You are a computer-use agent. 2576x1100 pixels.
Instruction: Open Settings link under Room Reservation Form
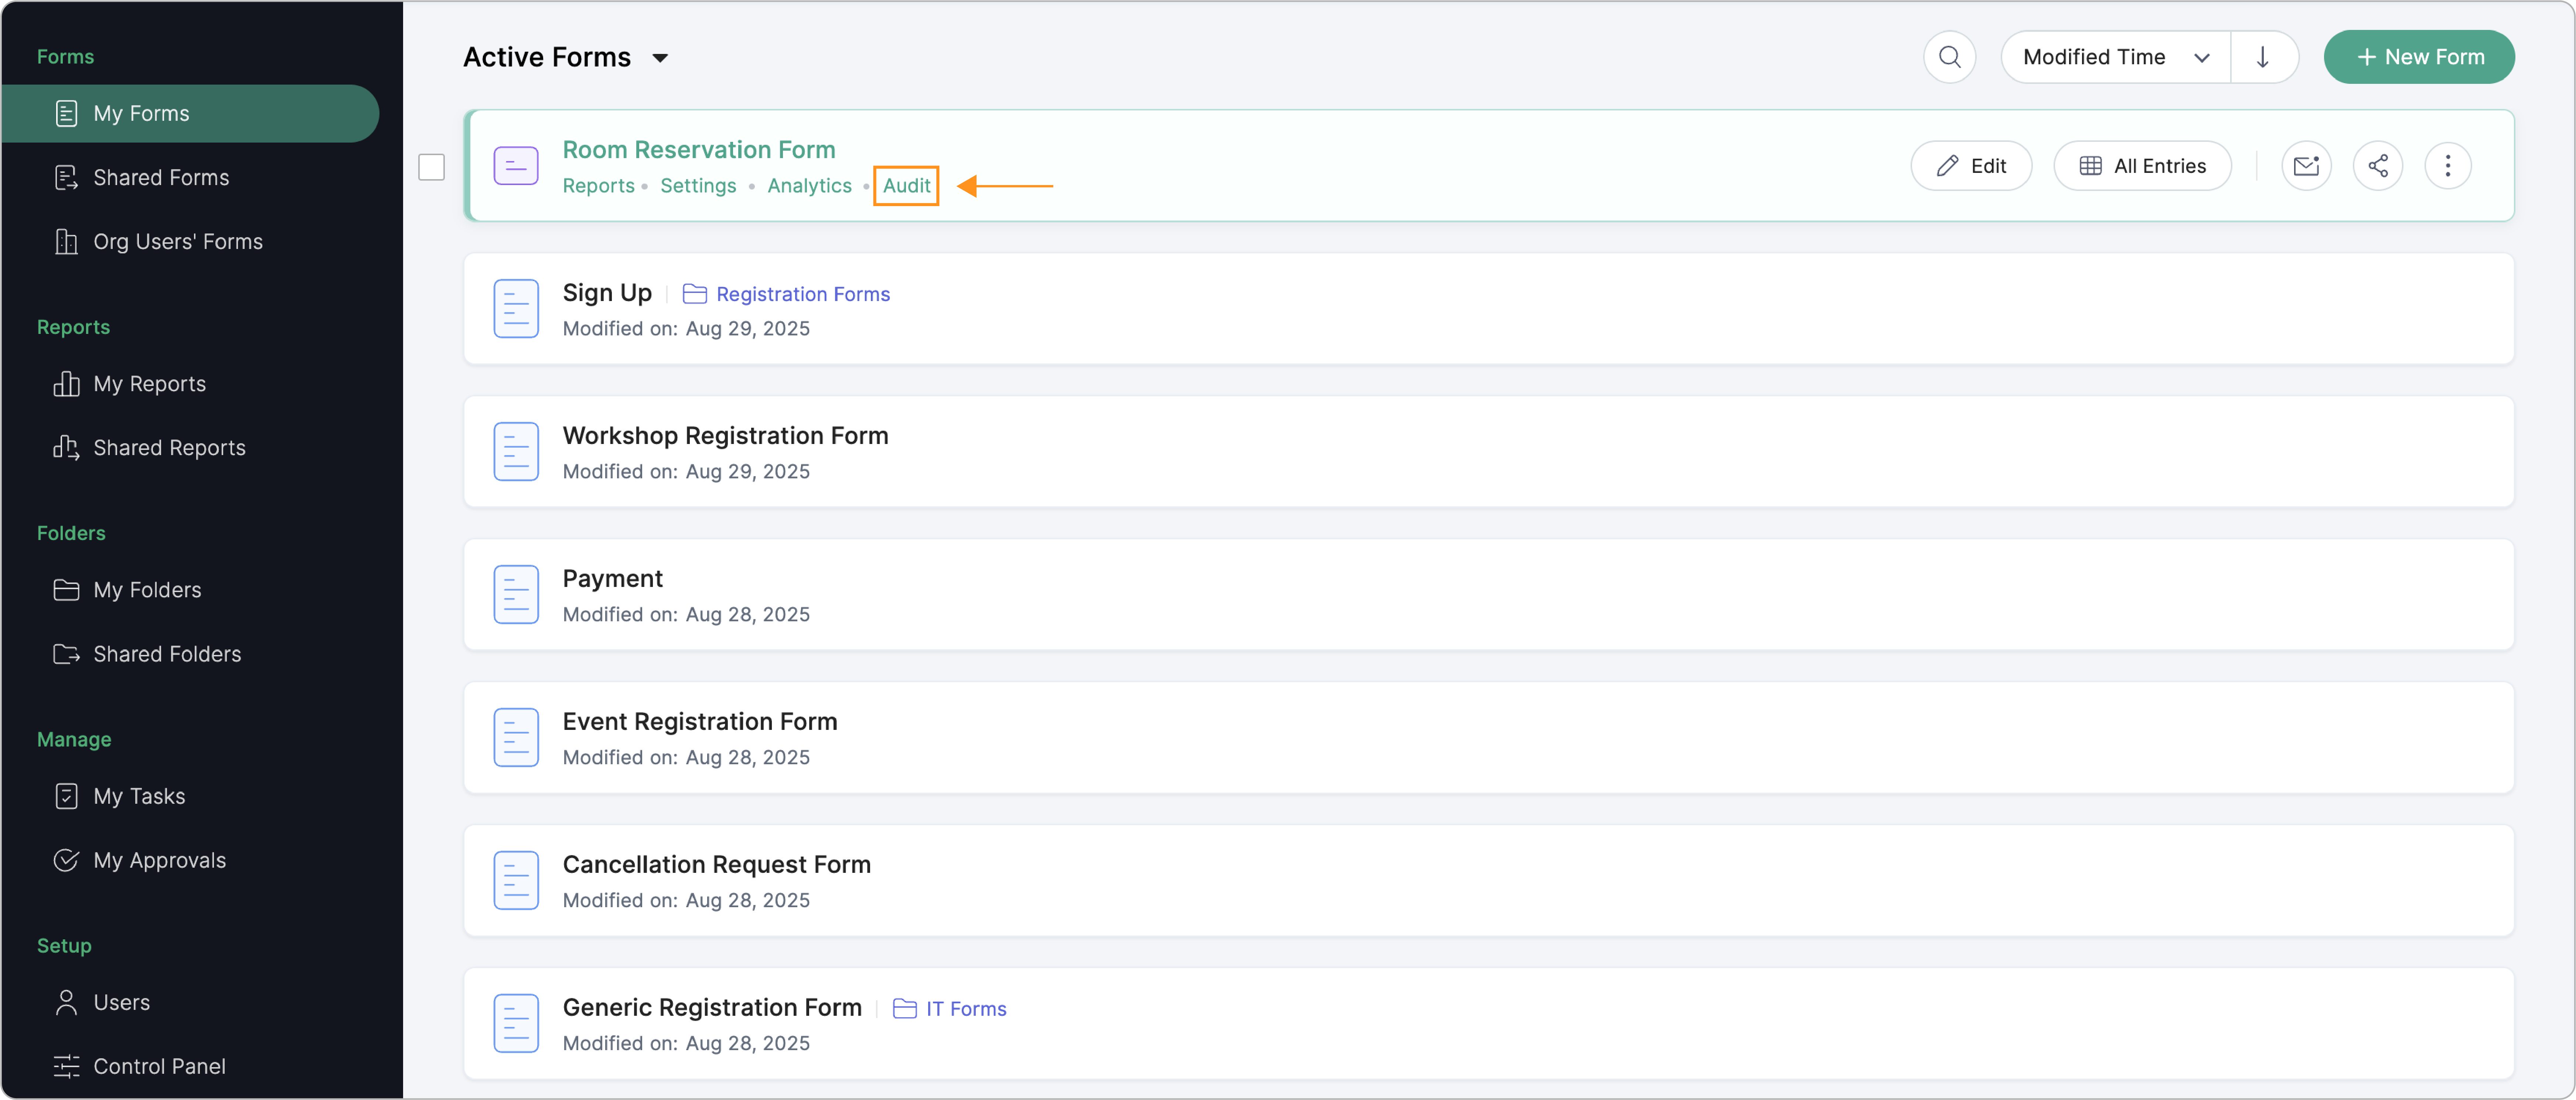coord(698,186)
